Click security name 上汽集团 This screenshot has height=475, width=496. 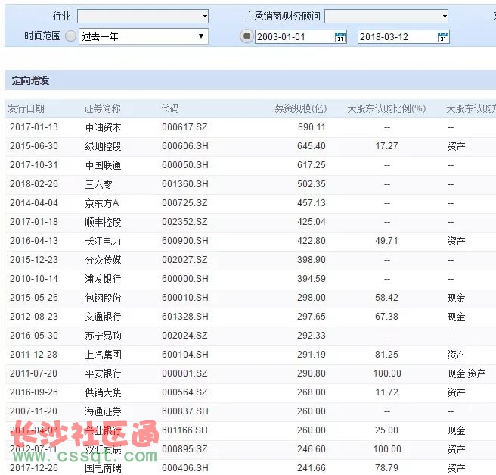point(103,355)
